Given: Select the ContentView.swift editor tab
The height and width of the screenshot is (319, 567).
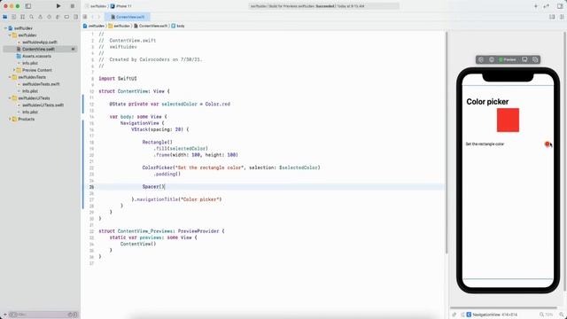Looking at the screenshot, I should tap(128, 17).
